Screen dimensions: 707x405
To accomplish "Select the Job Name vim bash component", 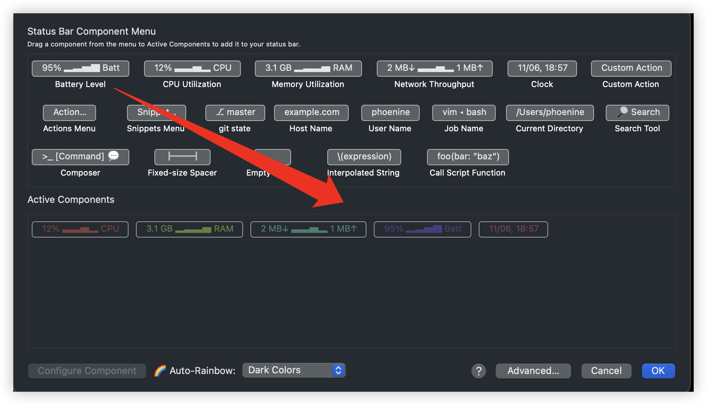I will click(x=464, y=113).
